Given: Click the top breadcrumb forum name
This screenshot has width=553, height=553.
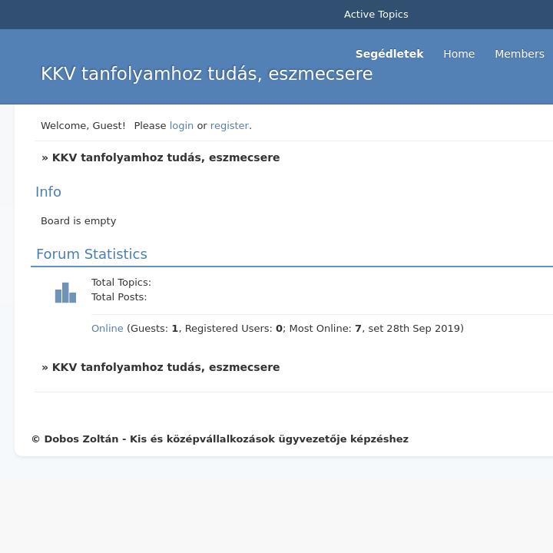Looking at the screenshot, I should tap(165, 157).
